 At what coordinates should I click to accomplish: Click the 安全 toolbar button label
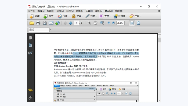[x=79, y=16]
